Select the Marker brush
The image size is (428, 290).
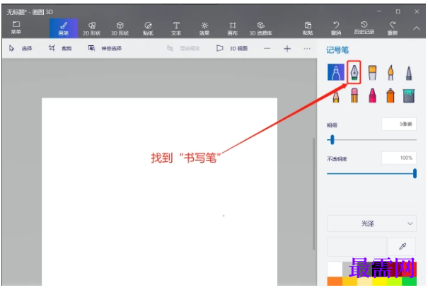click(336, 72)
